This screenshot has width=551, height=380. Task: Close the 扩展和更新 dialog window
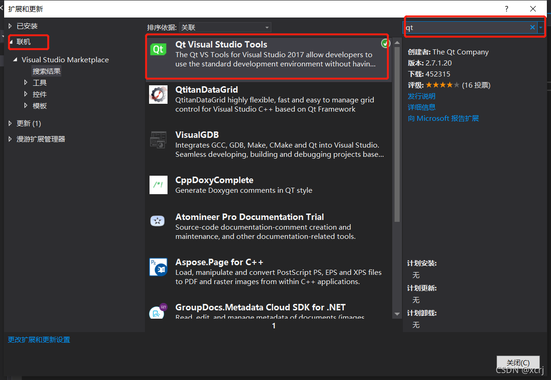[533, 9]
